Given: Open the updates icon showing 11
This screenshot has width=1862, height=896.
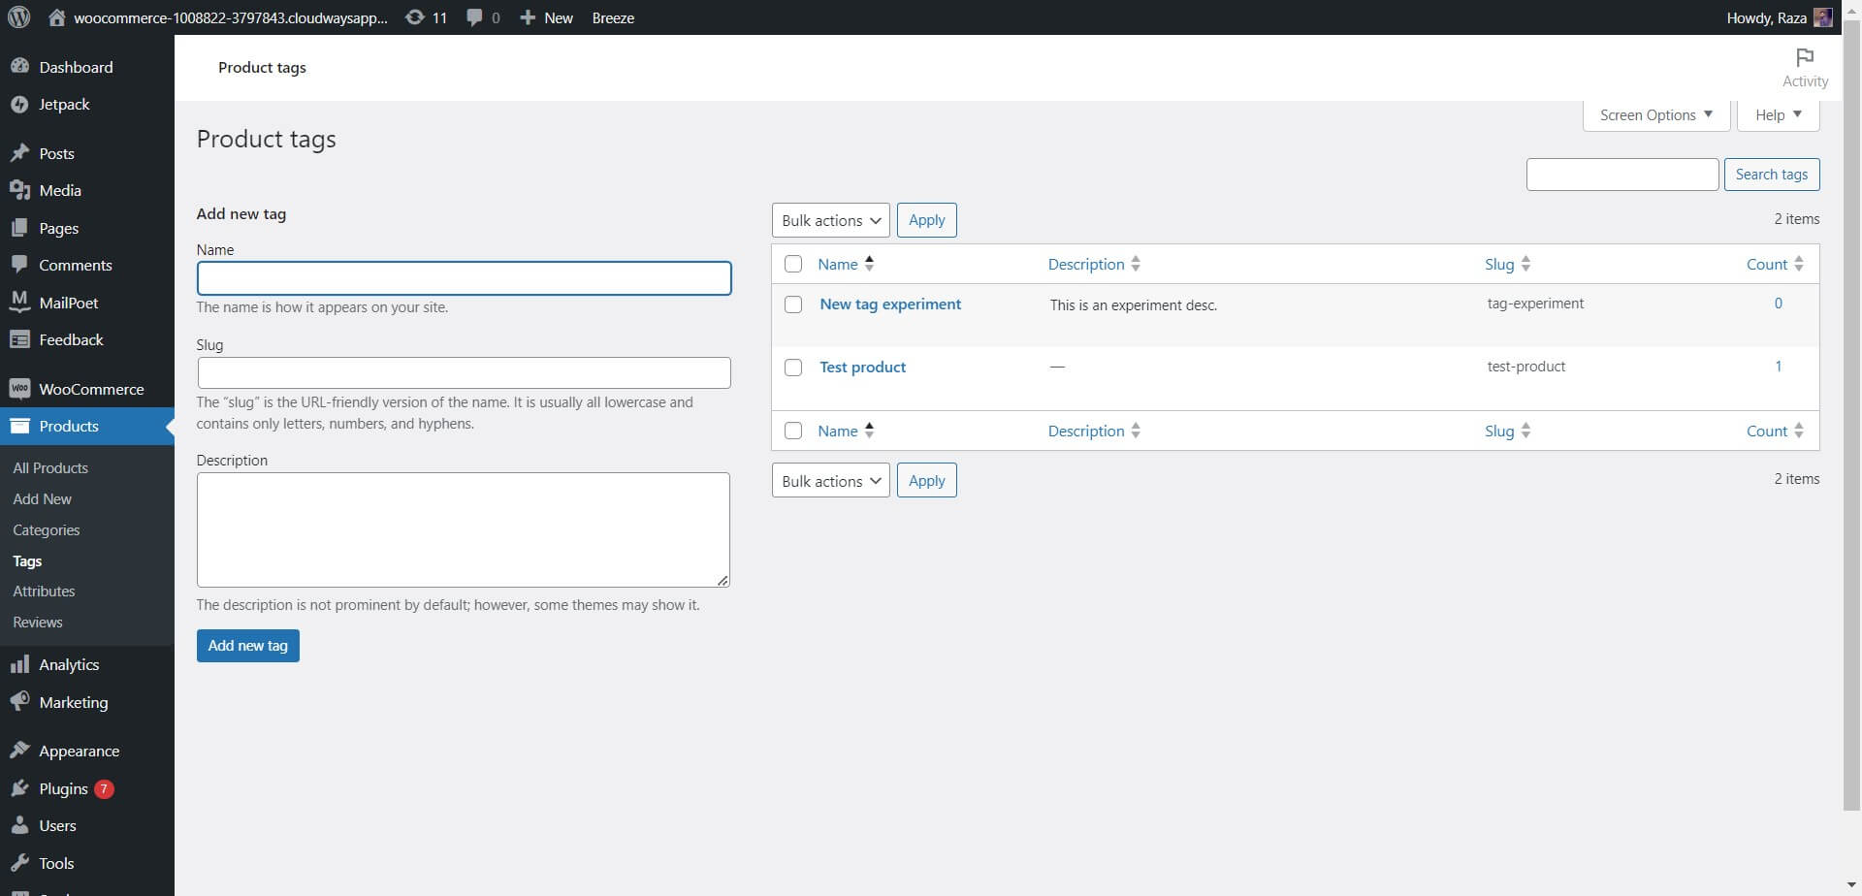Looking at the screenshot, I should click(414, 17).
